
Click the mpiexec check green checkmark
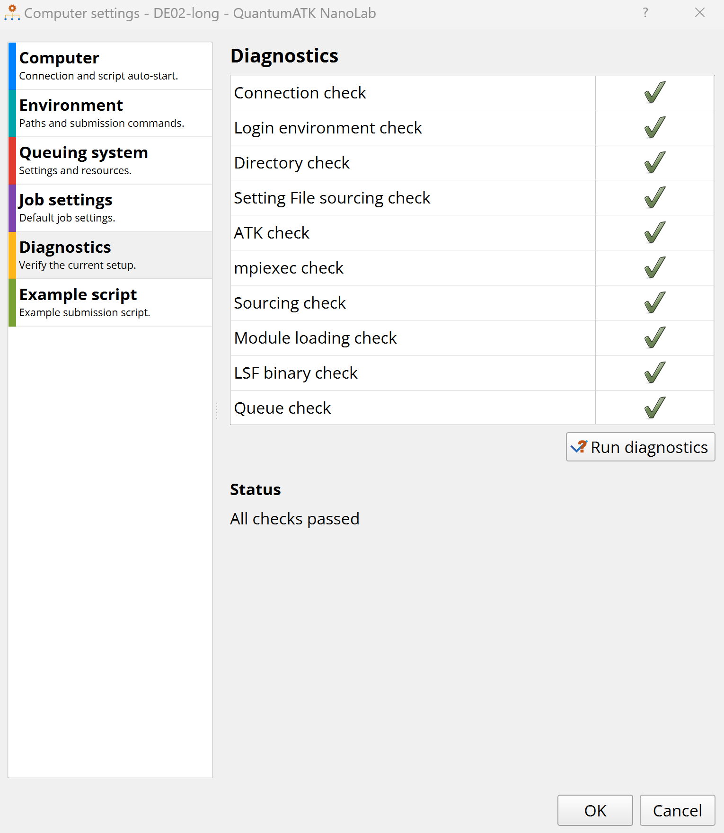655,267
